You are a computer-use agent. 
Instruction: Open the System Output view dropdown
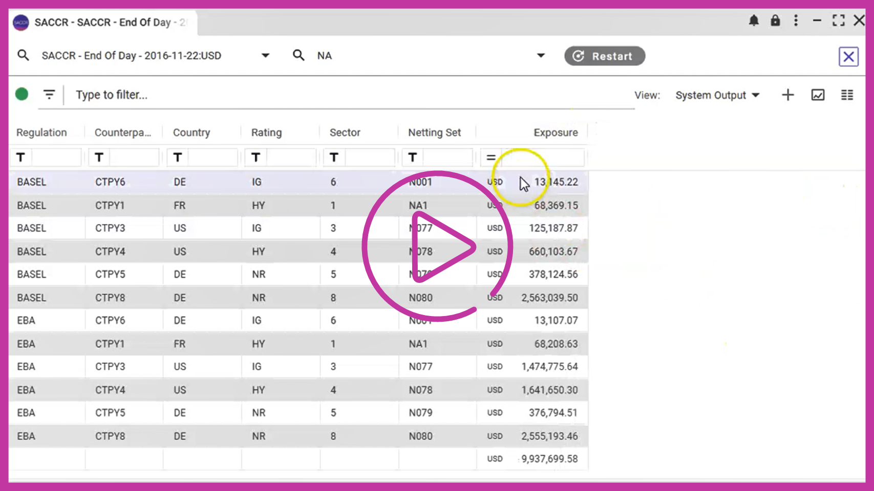click(x=717, y=95)
